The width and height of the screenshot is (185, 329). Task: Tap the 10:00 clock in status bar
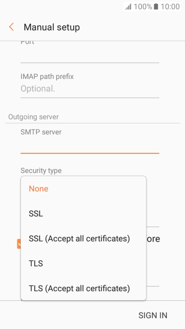(170, 7)
